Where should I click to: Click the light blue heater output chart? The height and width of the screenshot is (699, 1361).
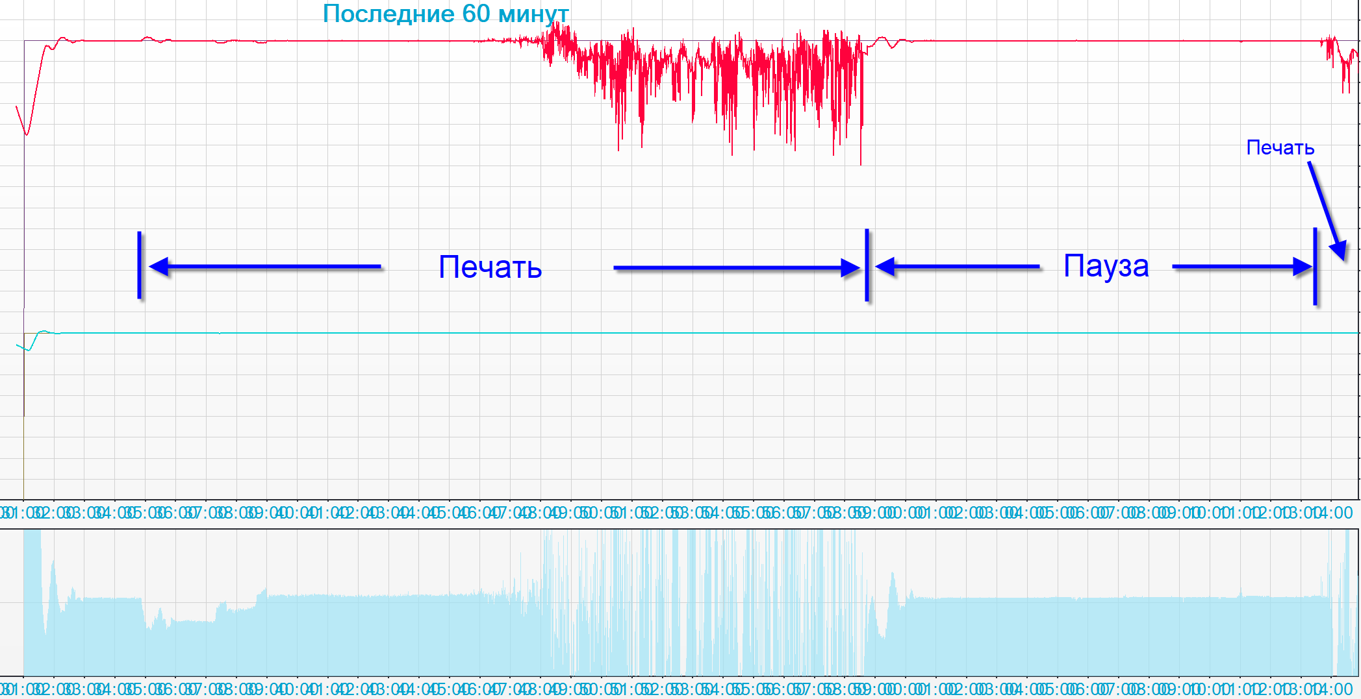click(680, 603)
